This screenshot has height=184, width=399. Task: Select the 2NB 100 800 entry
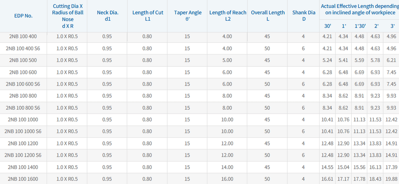(x=23, y=96)
